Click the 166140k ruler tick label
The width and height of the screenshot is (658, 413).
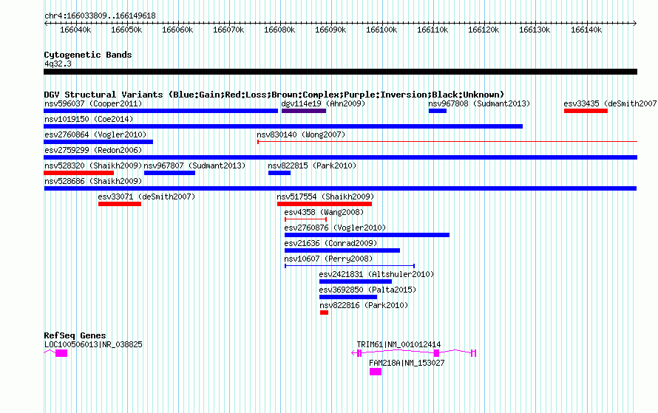click(x=586, y=30)
